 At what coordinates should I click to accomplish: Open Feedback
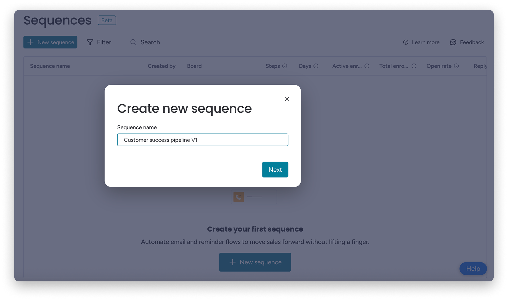467,42
